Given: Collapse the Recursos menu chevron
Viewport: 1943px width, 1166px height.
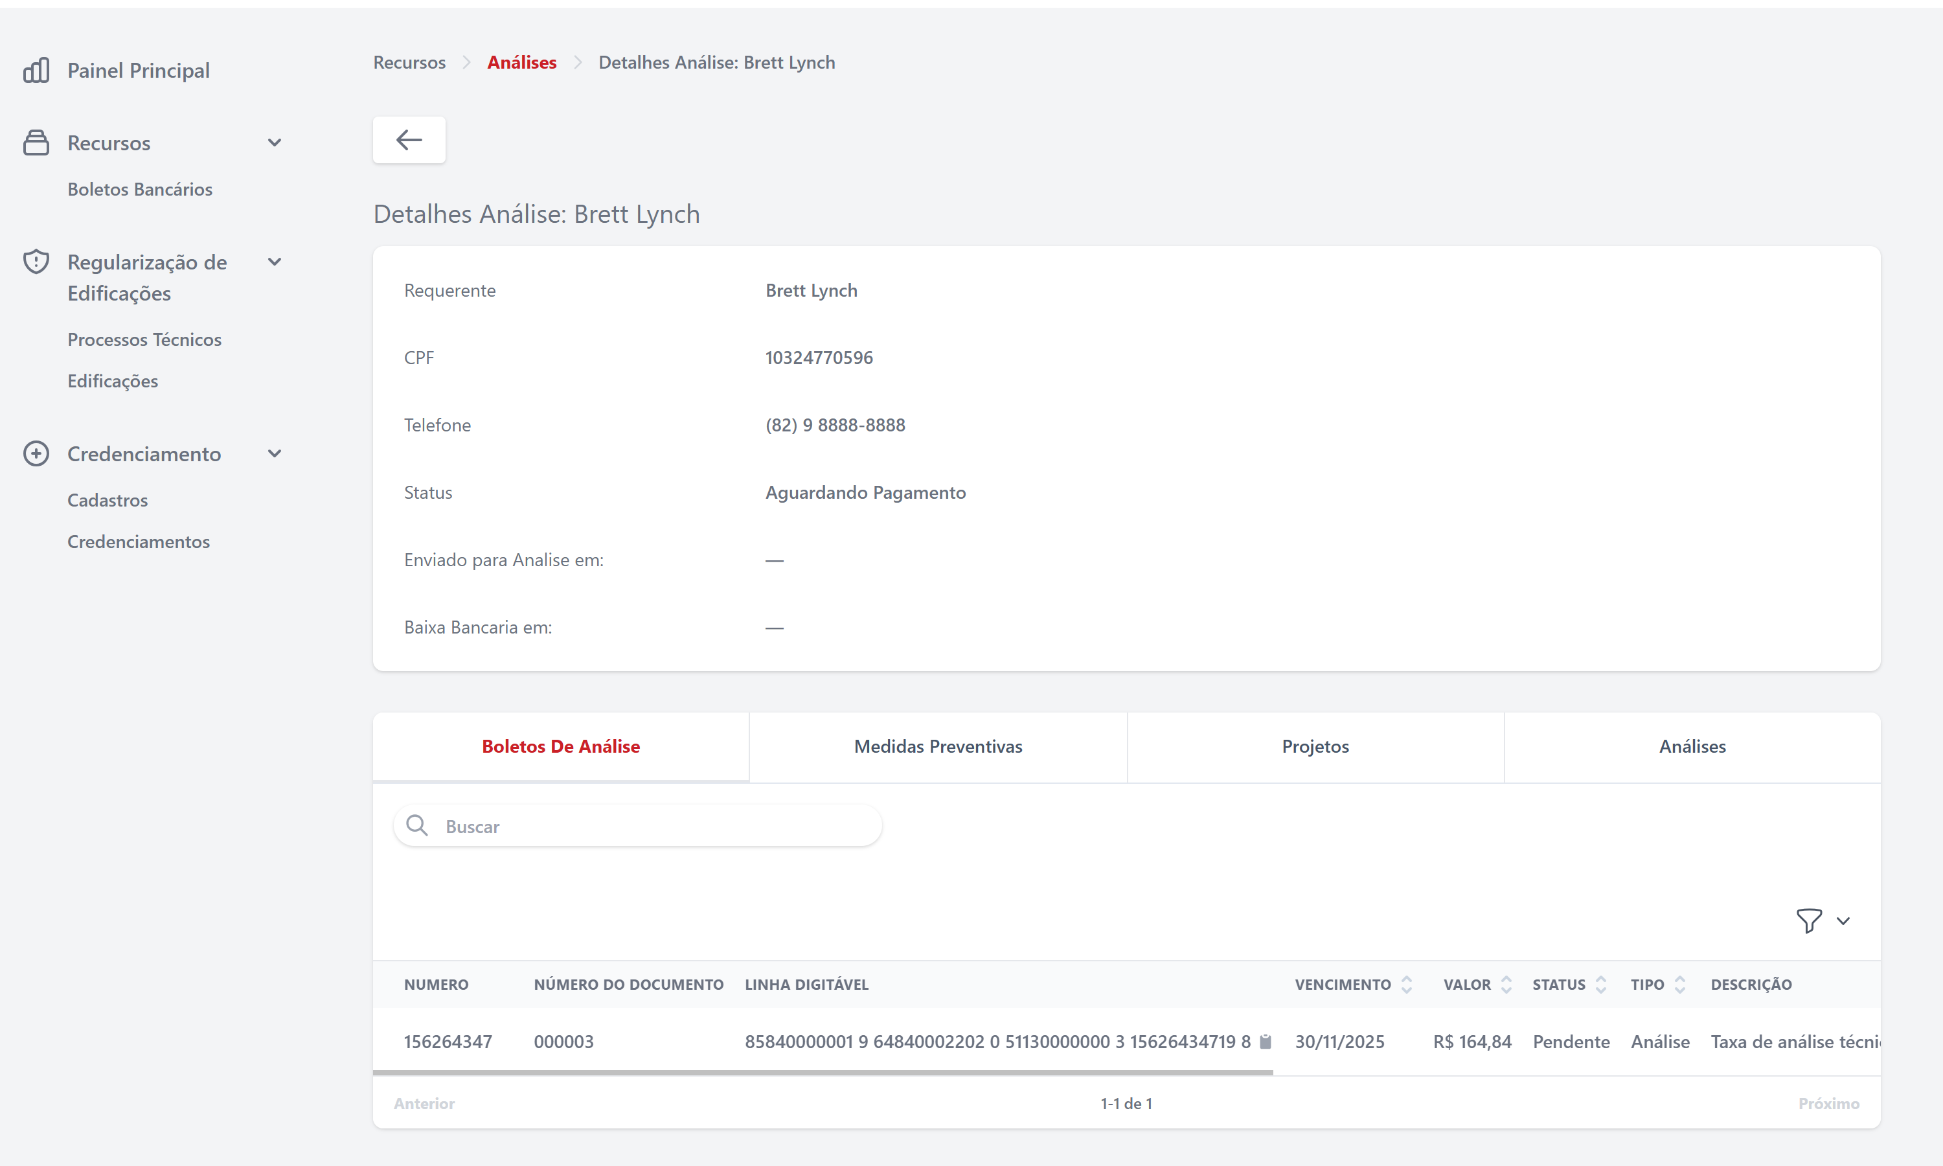Looking at the screenshot, I should [x=274, y=143].
